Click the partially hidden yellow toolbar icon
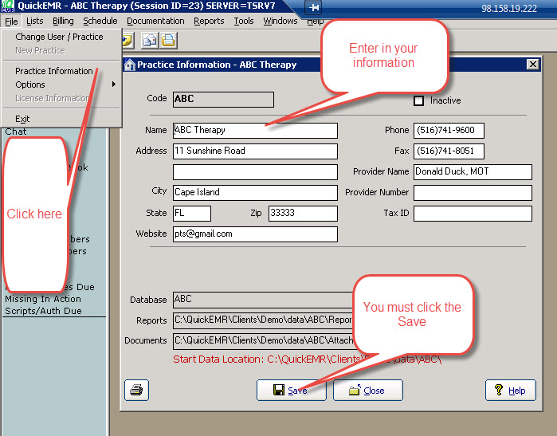The width and height of the screenshot is (557, 436). pyautogui.click(x=127, y=40)
